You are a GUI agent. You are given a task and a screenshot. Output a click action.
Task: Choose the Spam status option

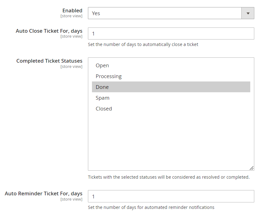102,98
